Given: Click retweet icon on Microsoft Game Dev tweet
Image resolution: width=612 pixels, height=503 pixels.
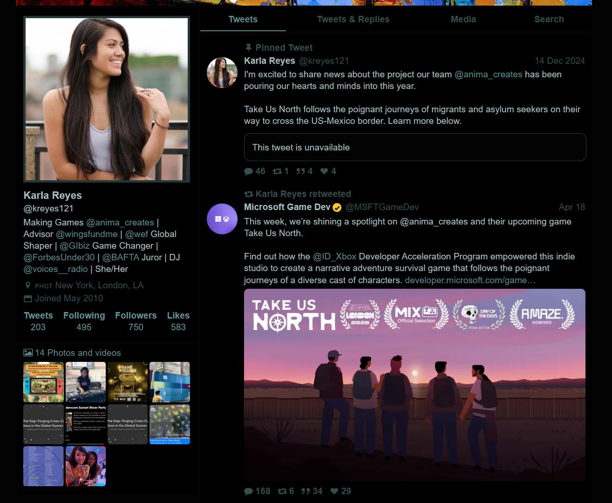Looking at the screenshot, I should [282, 491].
